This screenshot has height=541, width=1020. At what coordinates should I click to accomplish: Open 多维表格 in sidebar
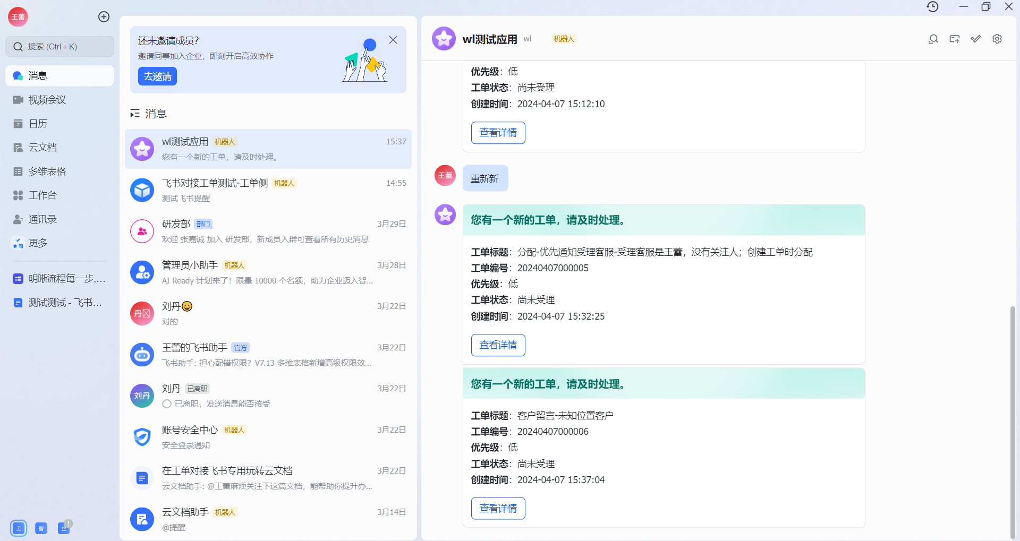click(59, 171)
